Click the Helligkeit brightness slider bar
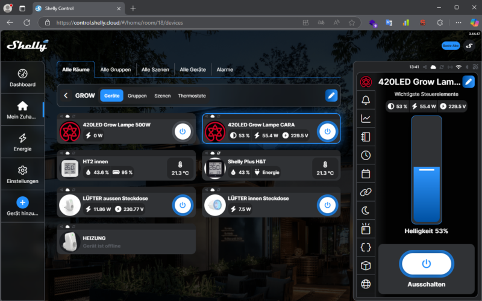Screen dimensions: 482x301 (x=426, y=170)
